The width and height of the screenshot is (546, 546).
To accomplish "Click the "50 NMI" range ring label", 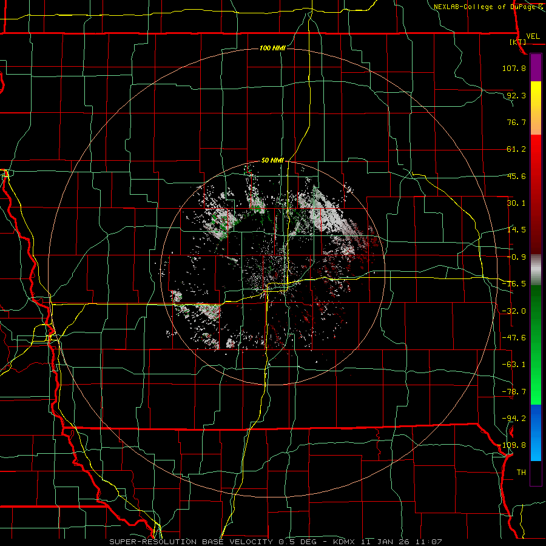I will 272,160.
